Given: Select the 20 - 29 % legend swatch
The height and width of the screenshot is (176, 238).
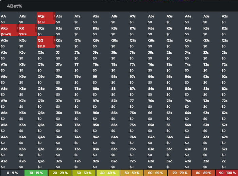Looking at the screenshot, I should [60, 173].
